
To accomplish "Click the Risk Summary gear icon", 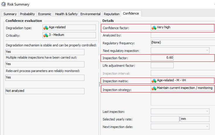I will (x=4, y=4).
